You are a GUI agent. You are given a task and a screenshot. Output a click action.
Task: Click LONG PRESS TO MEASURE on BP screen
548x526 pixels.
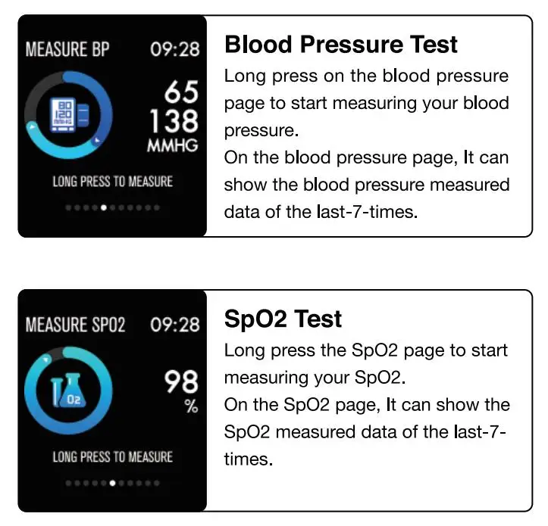point(112,182)
